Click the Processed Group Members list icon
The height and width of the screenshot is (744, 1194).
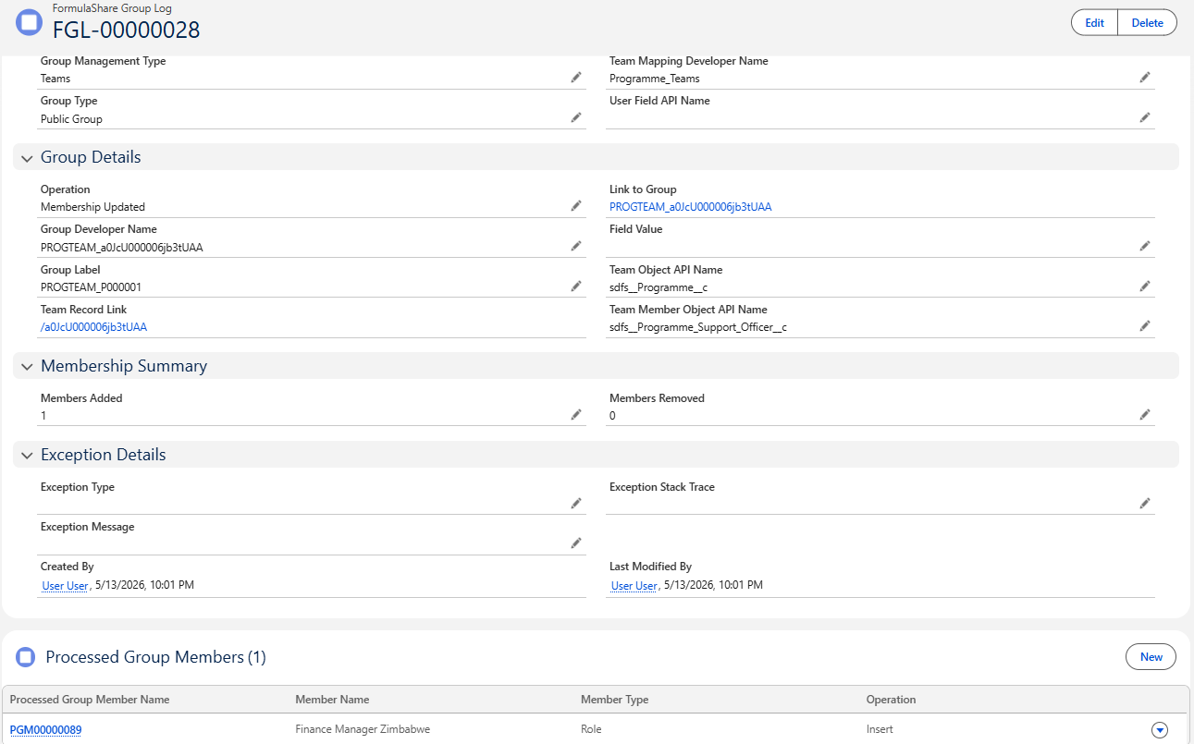coord(27,657)
